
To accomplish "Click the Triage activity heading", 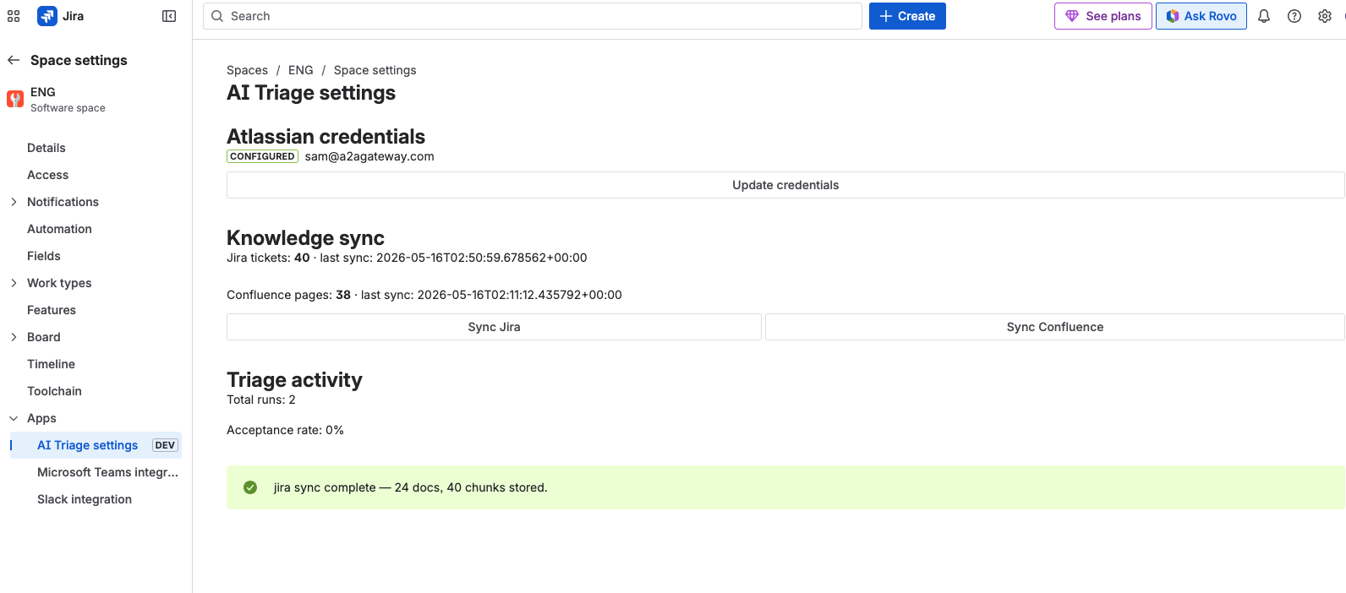I will tap(294, 380).
